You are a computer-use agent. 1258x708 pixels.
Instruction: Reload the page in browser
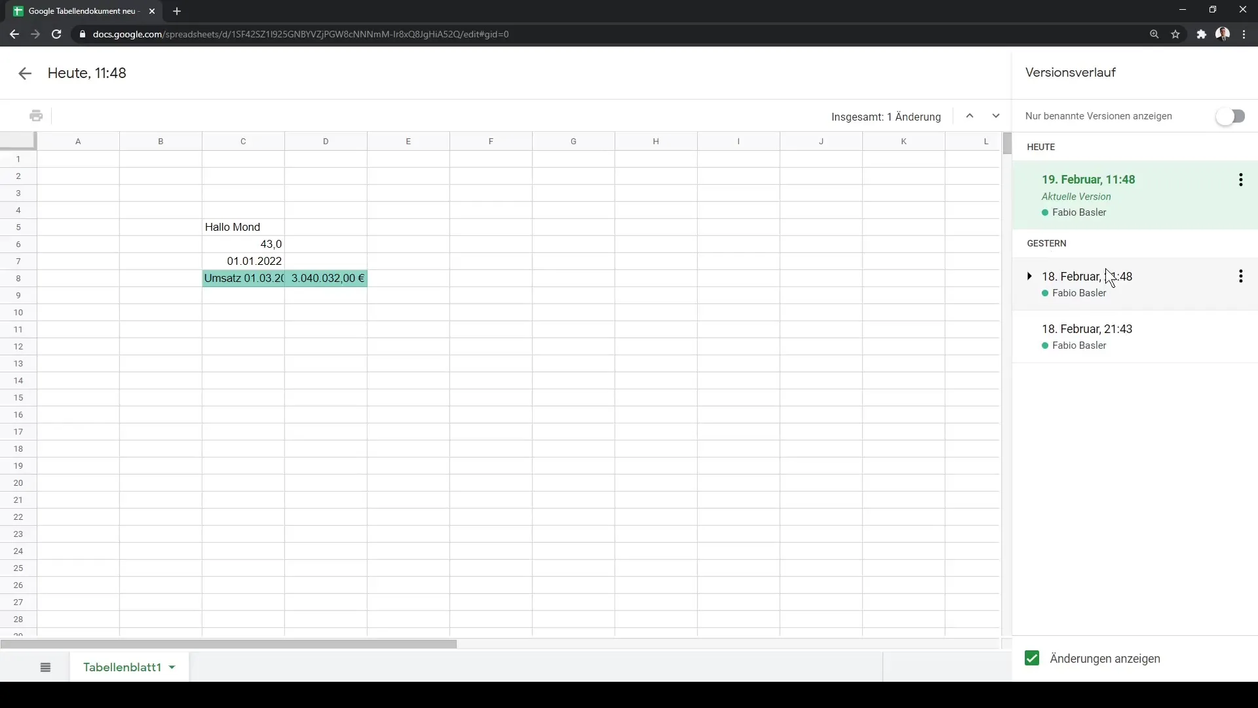click(x=56, y=34)
